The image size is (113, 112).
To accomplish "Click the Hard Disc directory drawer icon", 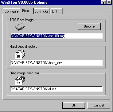I will point(20,54).
